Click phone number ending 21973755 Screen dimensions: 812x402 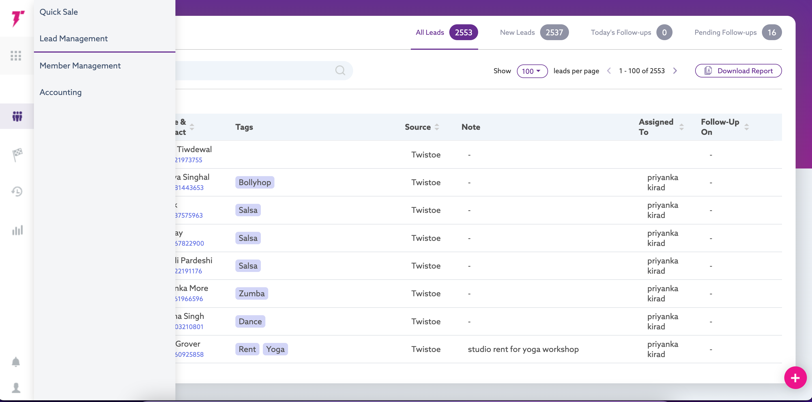(x=188, y=160)
